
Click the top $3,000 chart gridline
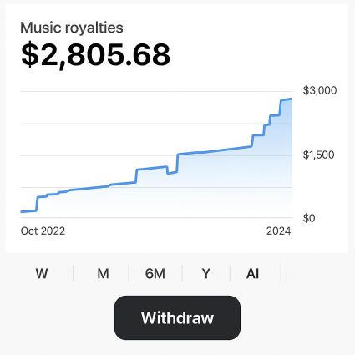(x=156, y=91)
